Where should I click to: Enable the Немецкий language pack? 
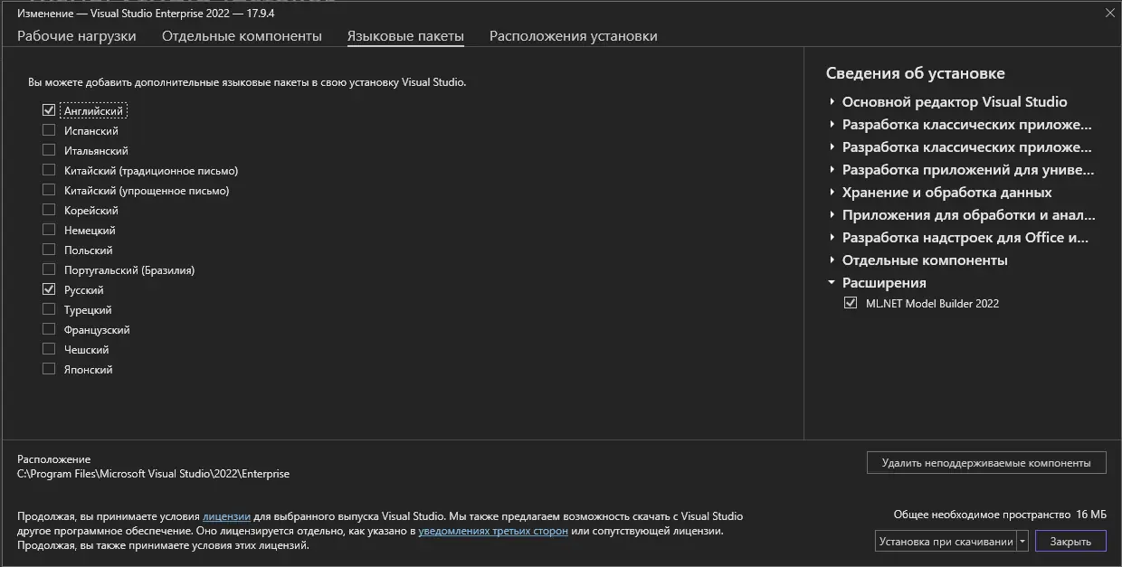click(x=49, y=231)
